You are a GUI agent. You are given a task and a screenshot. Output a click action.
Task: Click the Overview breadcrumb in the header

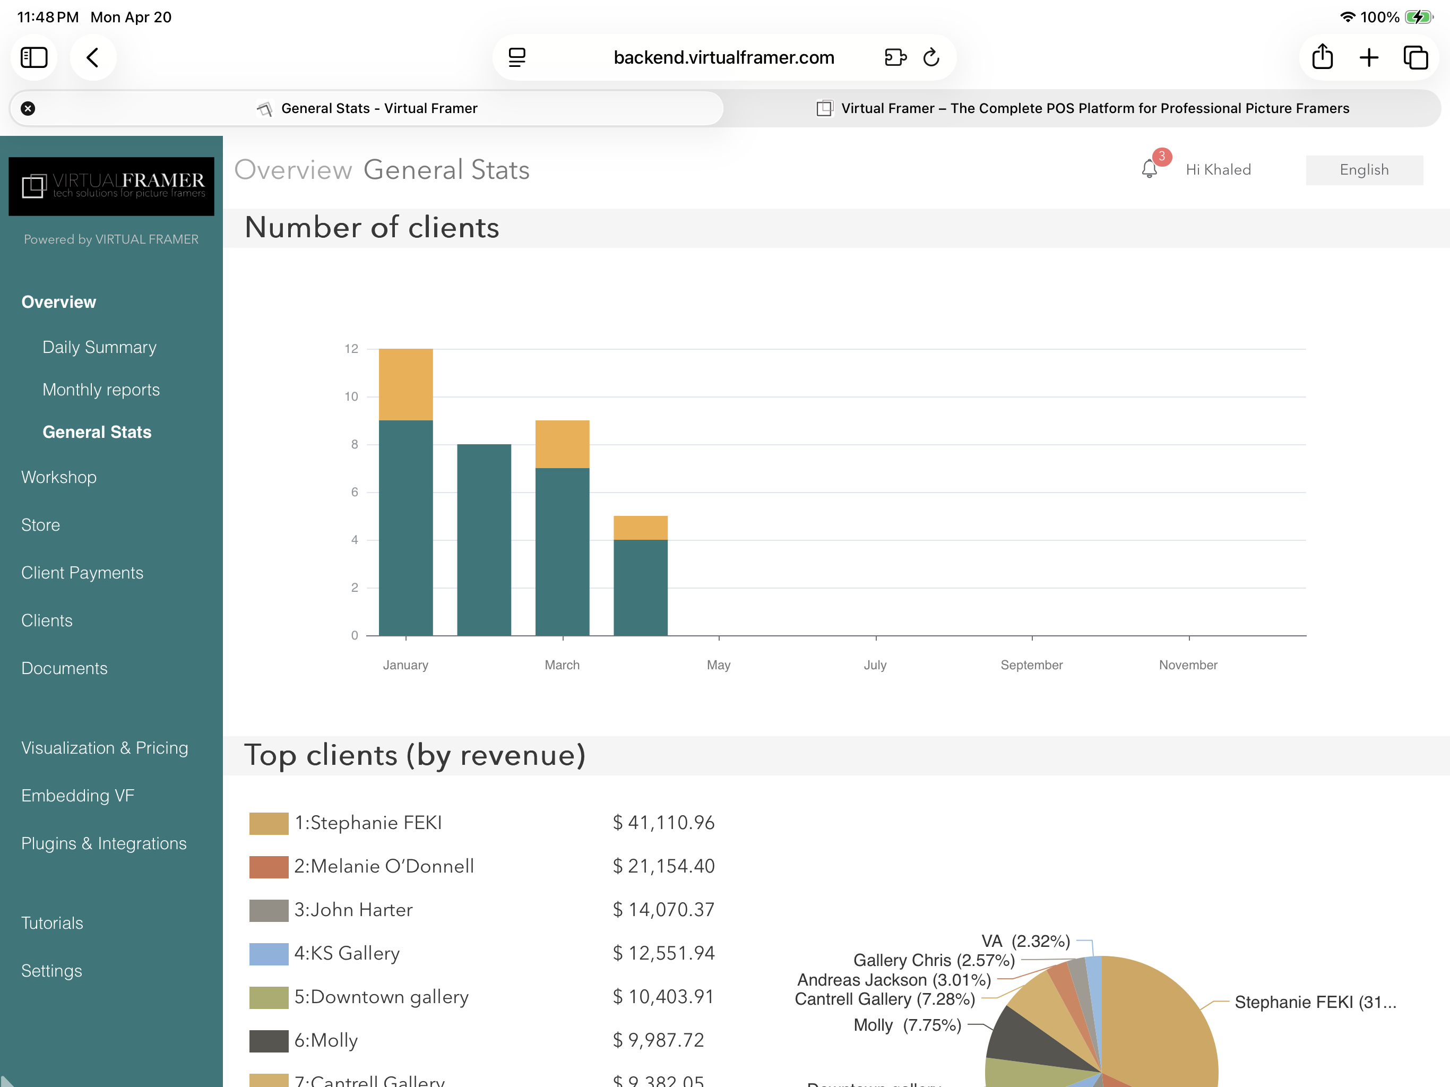tap(294, 170)
